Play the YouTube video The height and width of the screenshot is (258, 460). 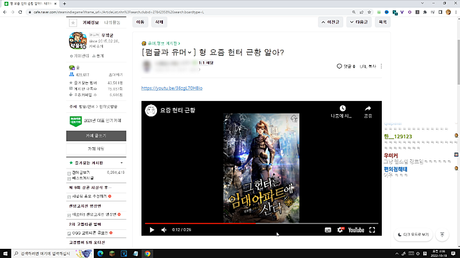click(x=152, y=230)
